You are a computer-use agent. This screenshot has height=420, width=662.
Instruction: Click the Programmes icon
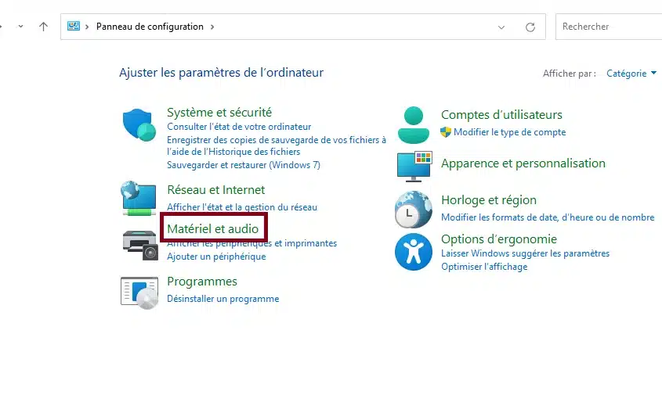coord(139,291)
